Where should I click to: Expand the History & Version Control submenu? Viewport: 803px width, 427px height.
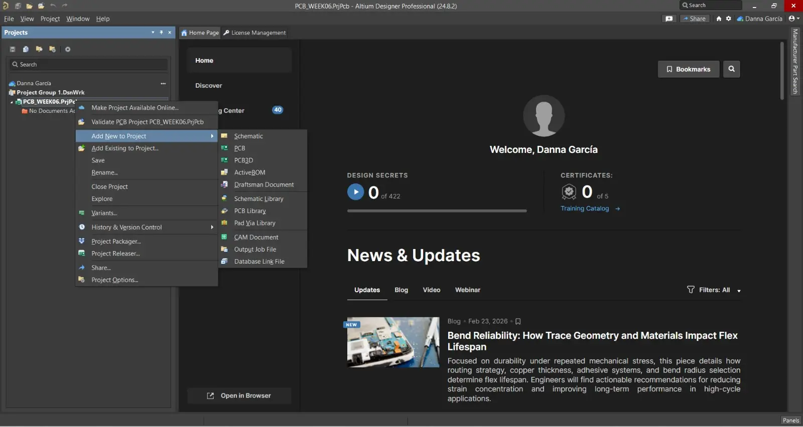click(x=147, y=228)
